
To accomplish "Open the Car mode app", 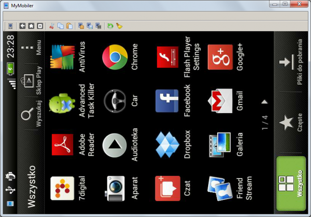I will coord(115,101).
